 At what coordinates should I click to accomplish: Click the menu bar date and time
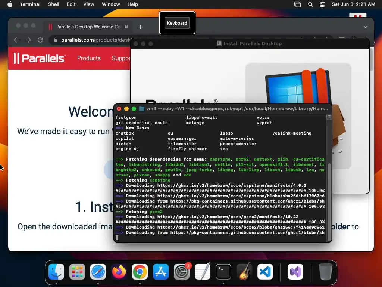tap(354, 4)
